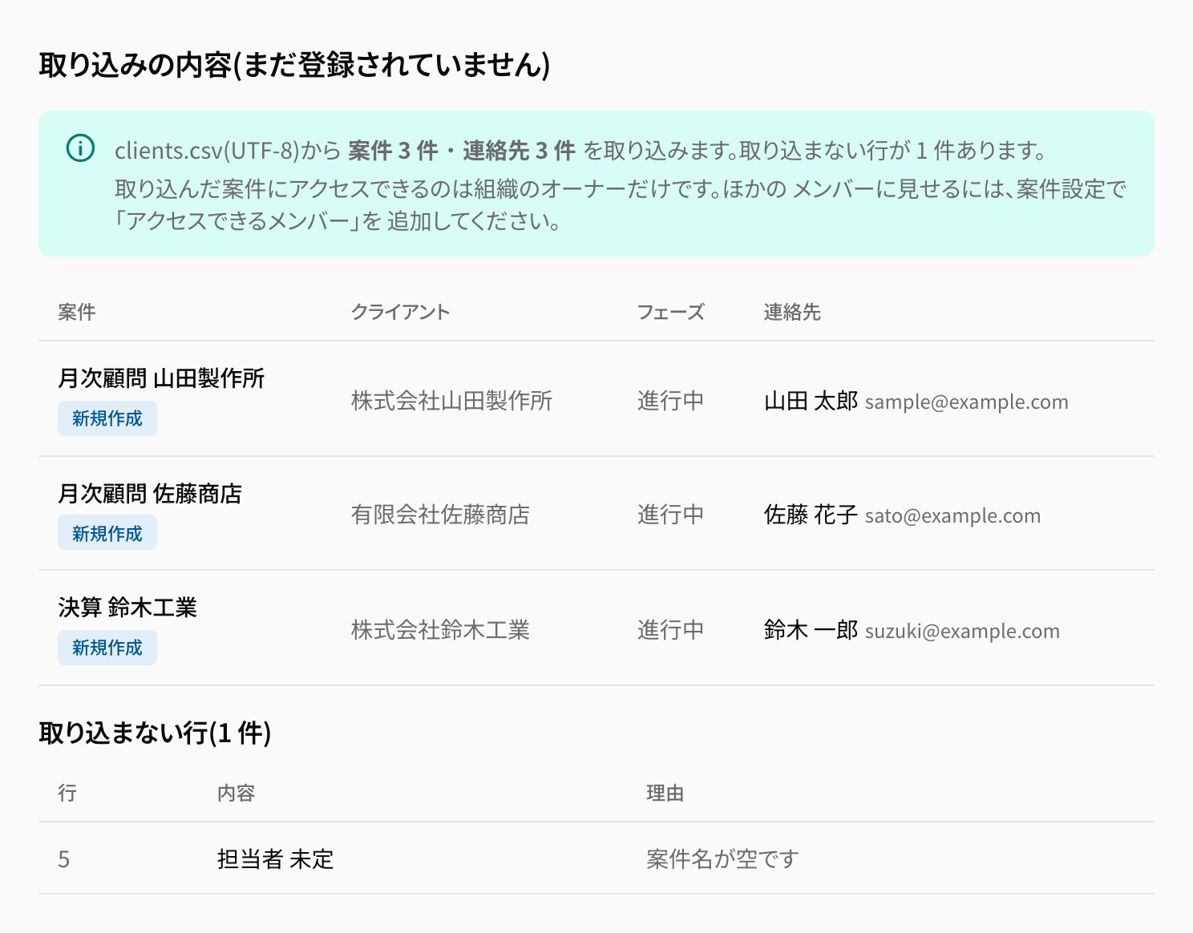Click the 内容 column header

pos(237,793)
